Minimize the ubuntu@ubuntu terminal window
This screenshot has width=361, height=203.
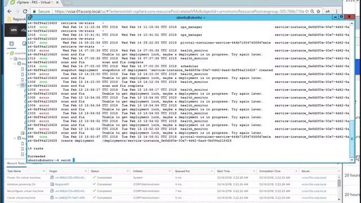pyautogui.click(x=335, y=17)
